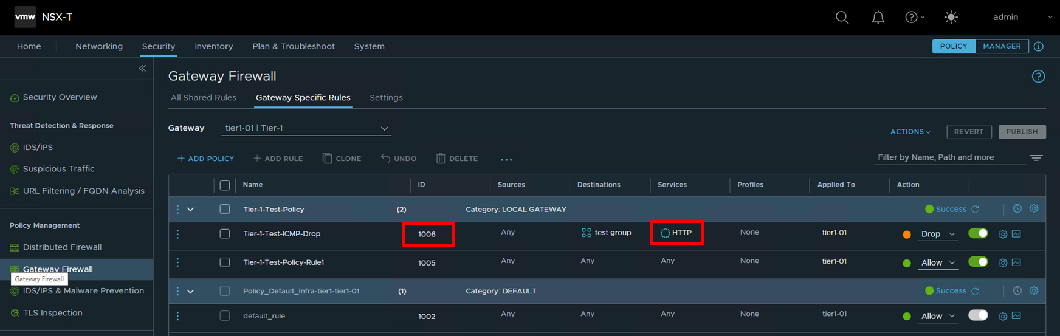The image size is (1060, 336).
Task: Open settings gear for Policy_Default_Infra policy
Action: coord(1034,290)
